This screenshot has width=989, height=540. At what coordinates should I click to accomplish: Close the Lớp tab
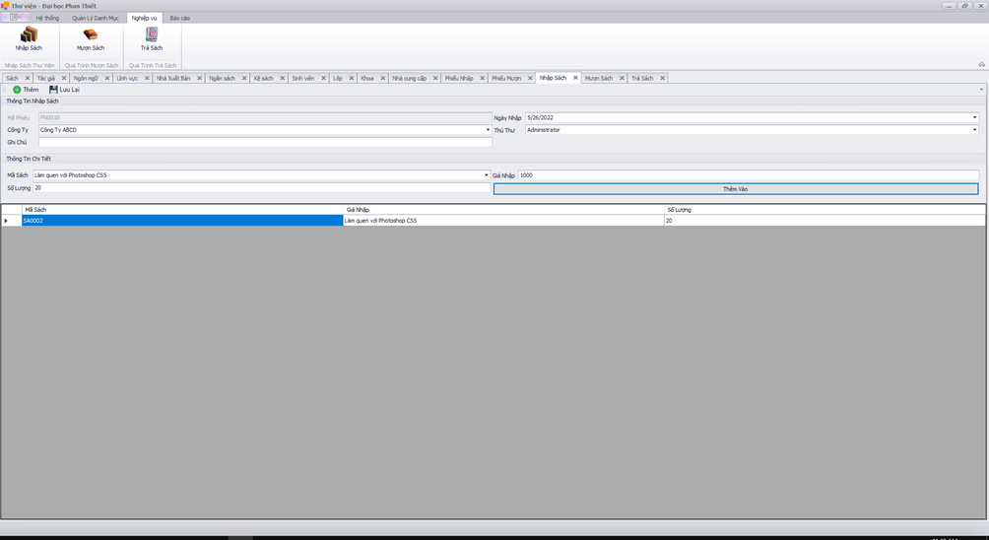click(x=352, y=78)
